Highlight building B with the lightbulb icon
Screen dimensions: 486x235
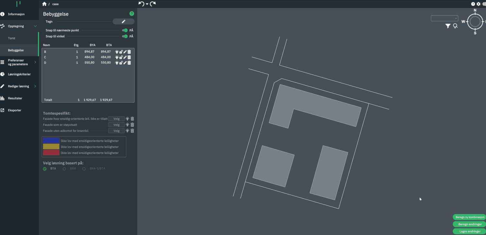117,51
